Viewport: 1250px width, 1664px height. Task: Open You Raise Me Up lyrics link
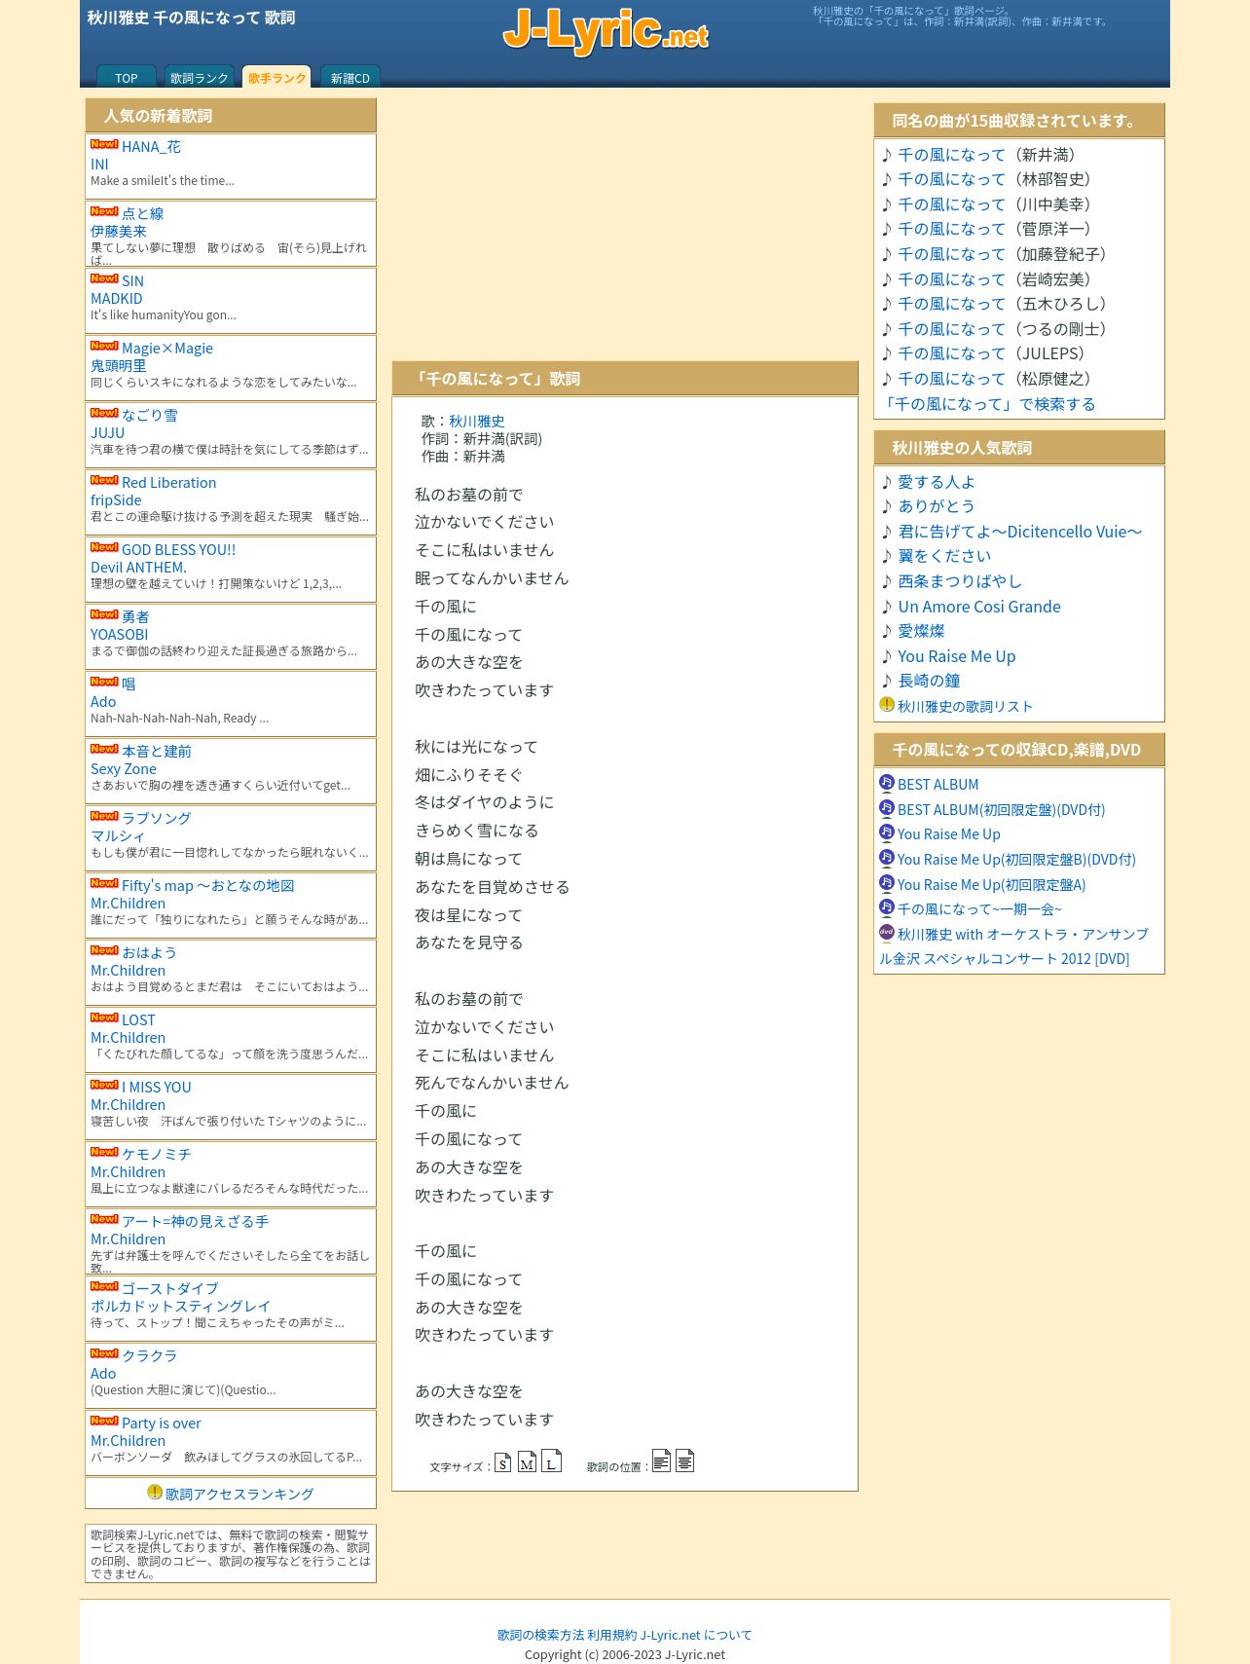pyautogui.click(x=957, y=656)
